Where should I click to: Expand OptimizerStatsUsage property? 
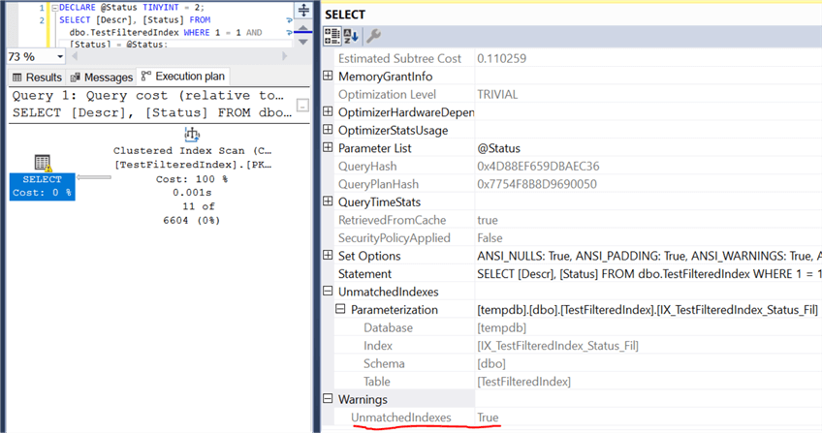(328, 130)
